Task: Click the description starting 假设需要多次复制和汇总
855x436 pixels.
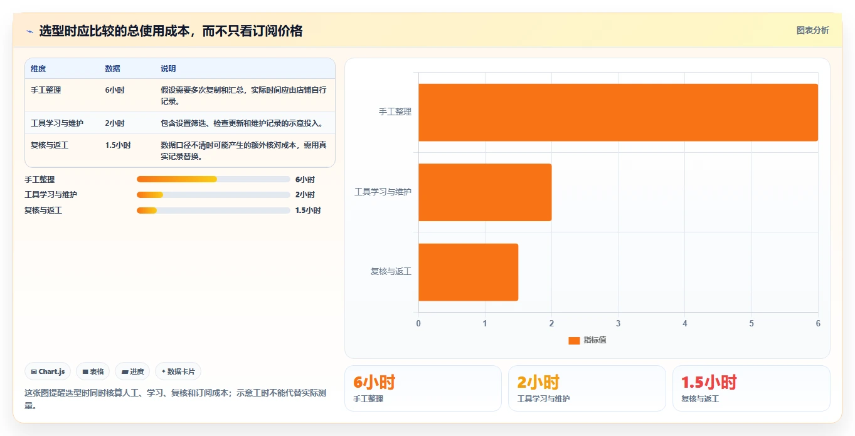Action: pos(243,95)
